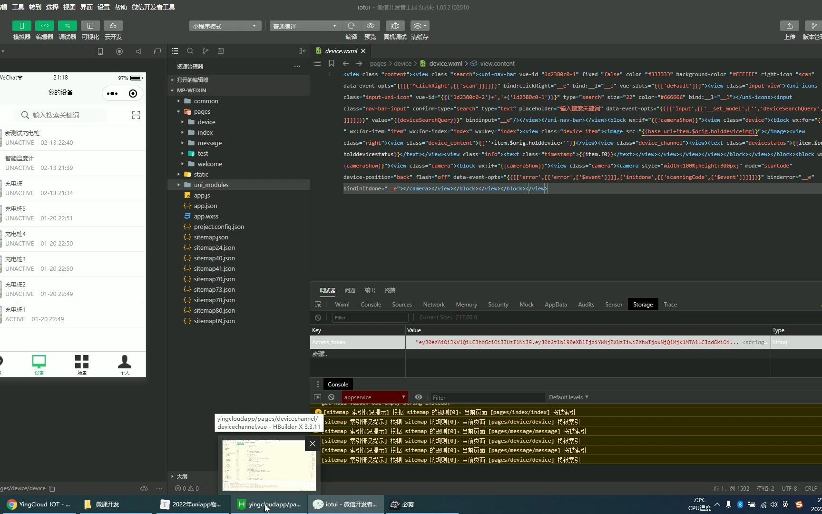Click the bookmark icon in editor toolbar
Viewport: 822px width, 514px height.
pos(332,63)
